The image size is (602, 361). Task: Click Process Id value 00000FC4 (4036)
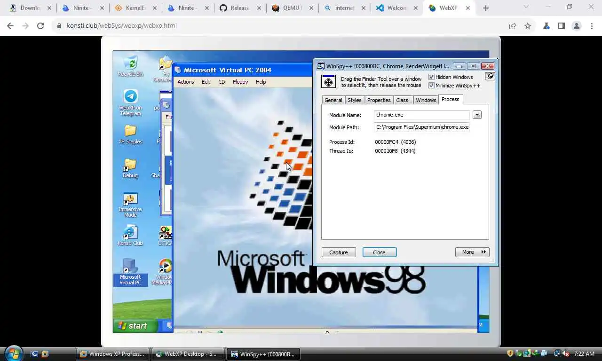point(396,142)
